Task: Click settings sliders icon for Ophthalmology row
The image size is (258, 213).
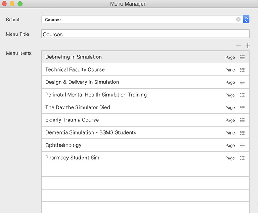Action: (242, 145)
